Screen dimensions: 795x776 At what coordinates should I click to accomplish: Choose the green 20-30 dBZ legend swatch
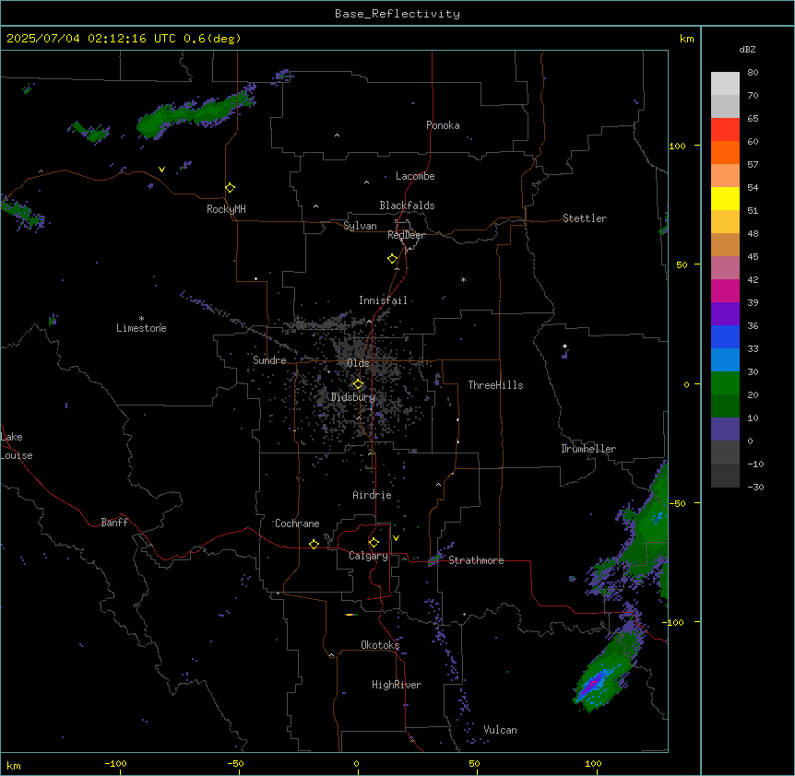(725, 383)
